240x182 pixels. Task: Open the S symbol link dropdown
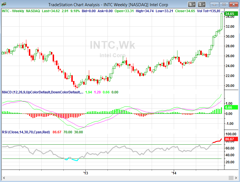pyautogui.click(x=192, y=5)
